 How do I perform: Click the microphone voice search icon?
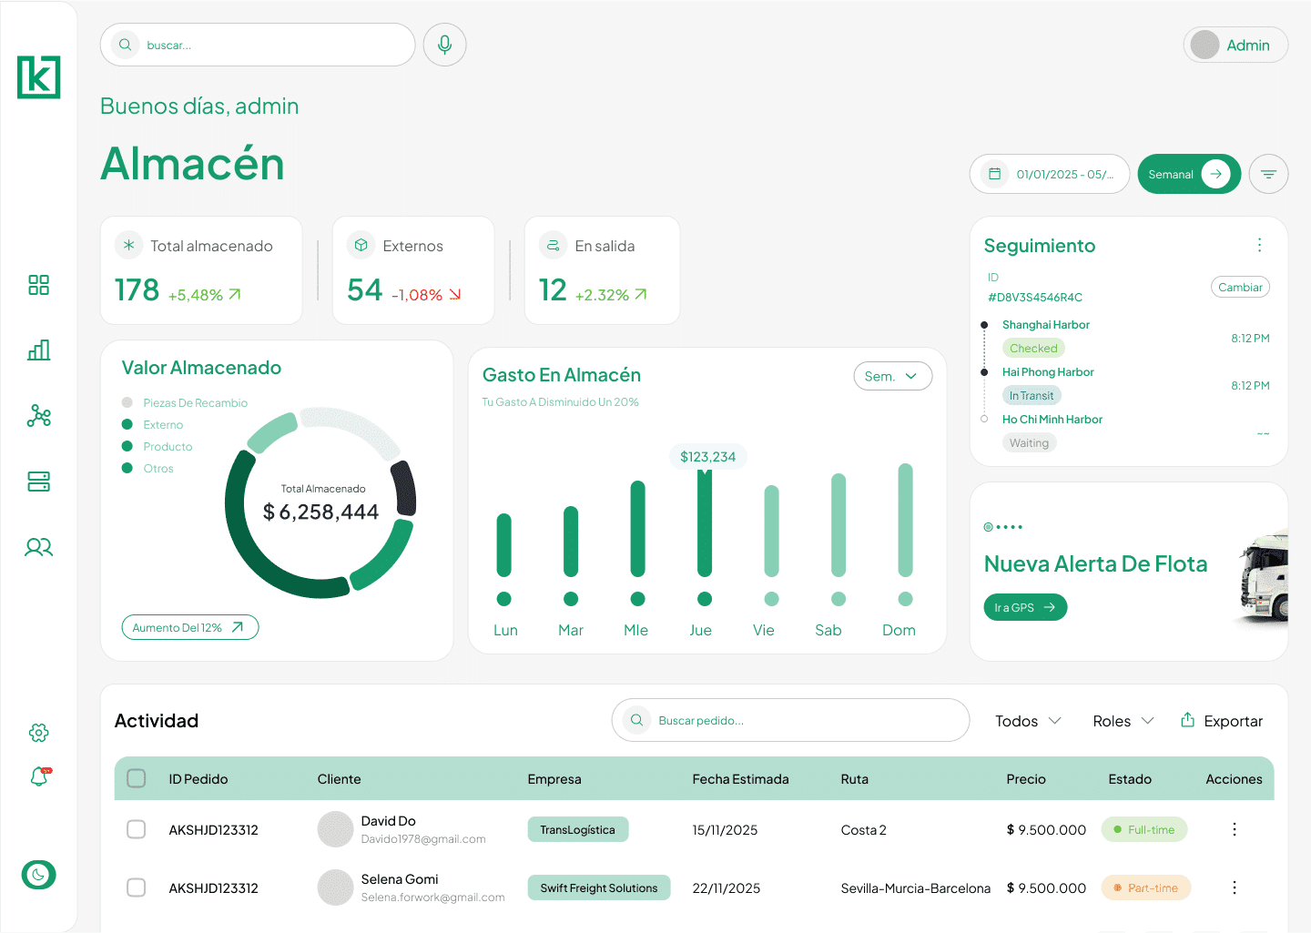444,45
